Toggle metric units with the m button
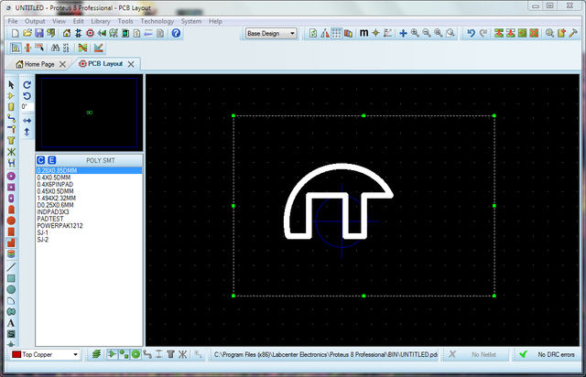Viewport: 586px width, 377px height. 364,33
